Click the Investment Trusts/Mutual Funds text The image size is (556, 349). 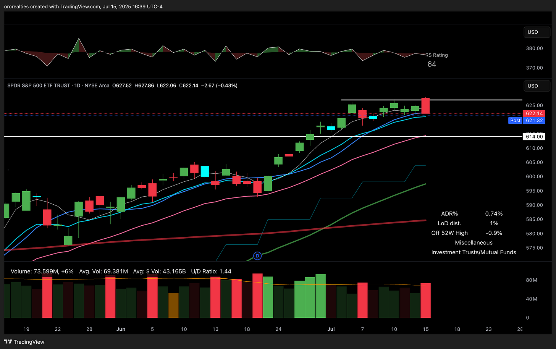(x=474, y=252)
